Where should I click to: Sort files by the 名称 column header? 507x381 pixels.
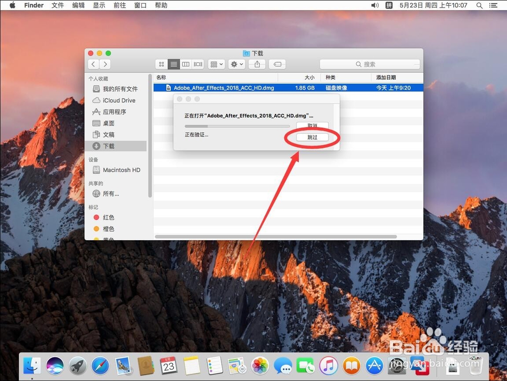pyautogui.click(x=215, y=78)
